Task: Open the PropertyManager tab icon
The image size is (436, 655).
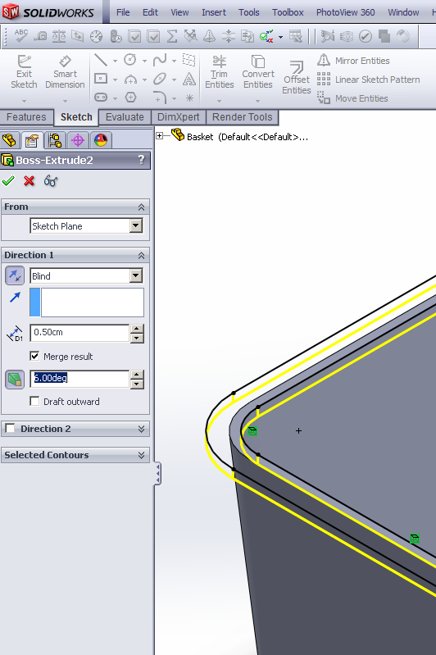Action: 32,140
